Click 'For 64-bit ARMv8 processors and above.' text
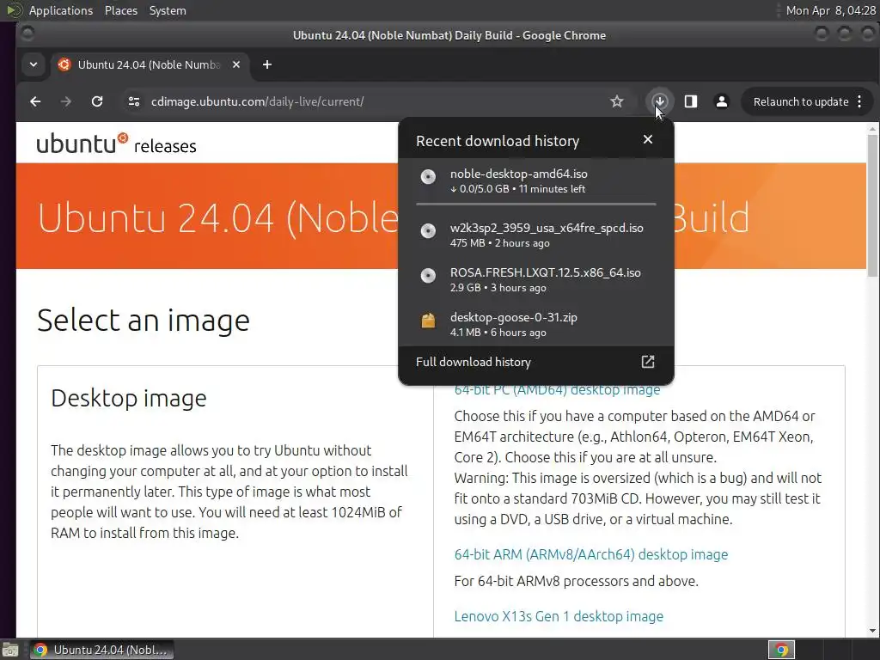 click(577, 581)
